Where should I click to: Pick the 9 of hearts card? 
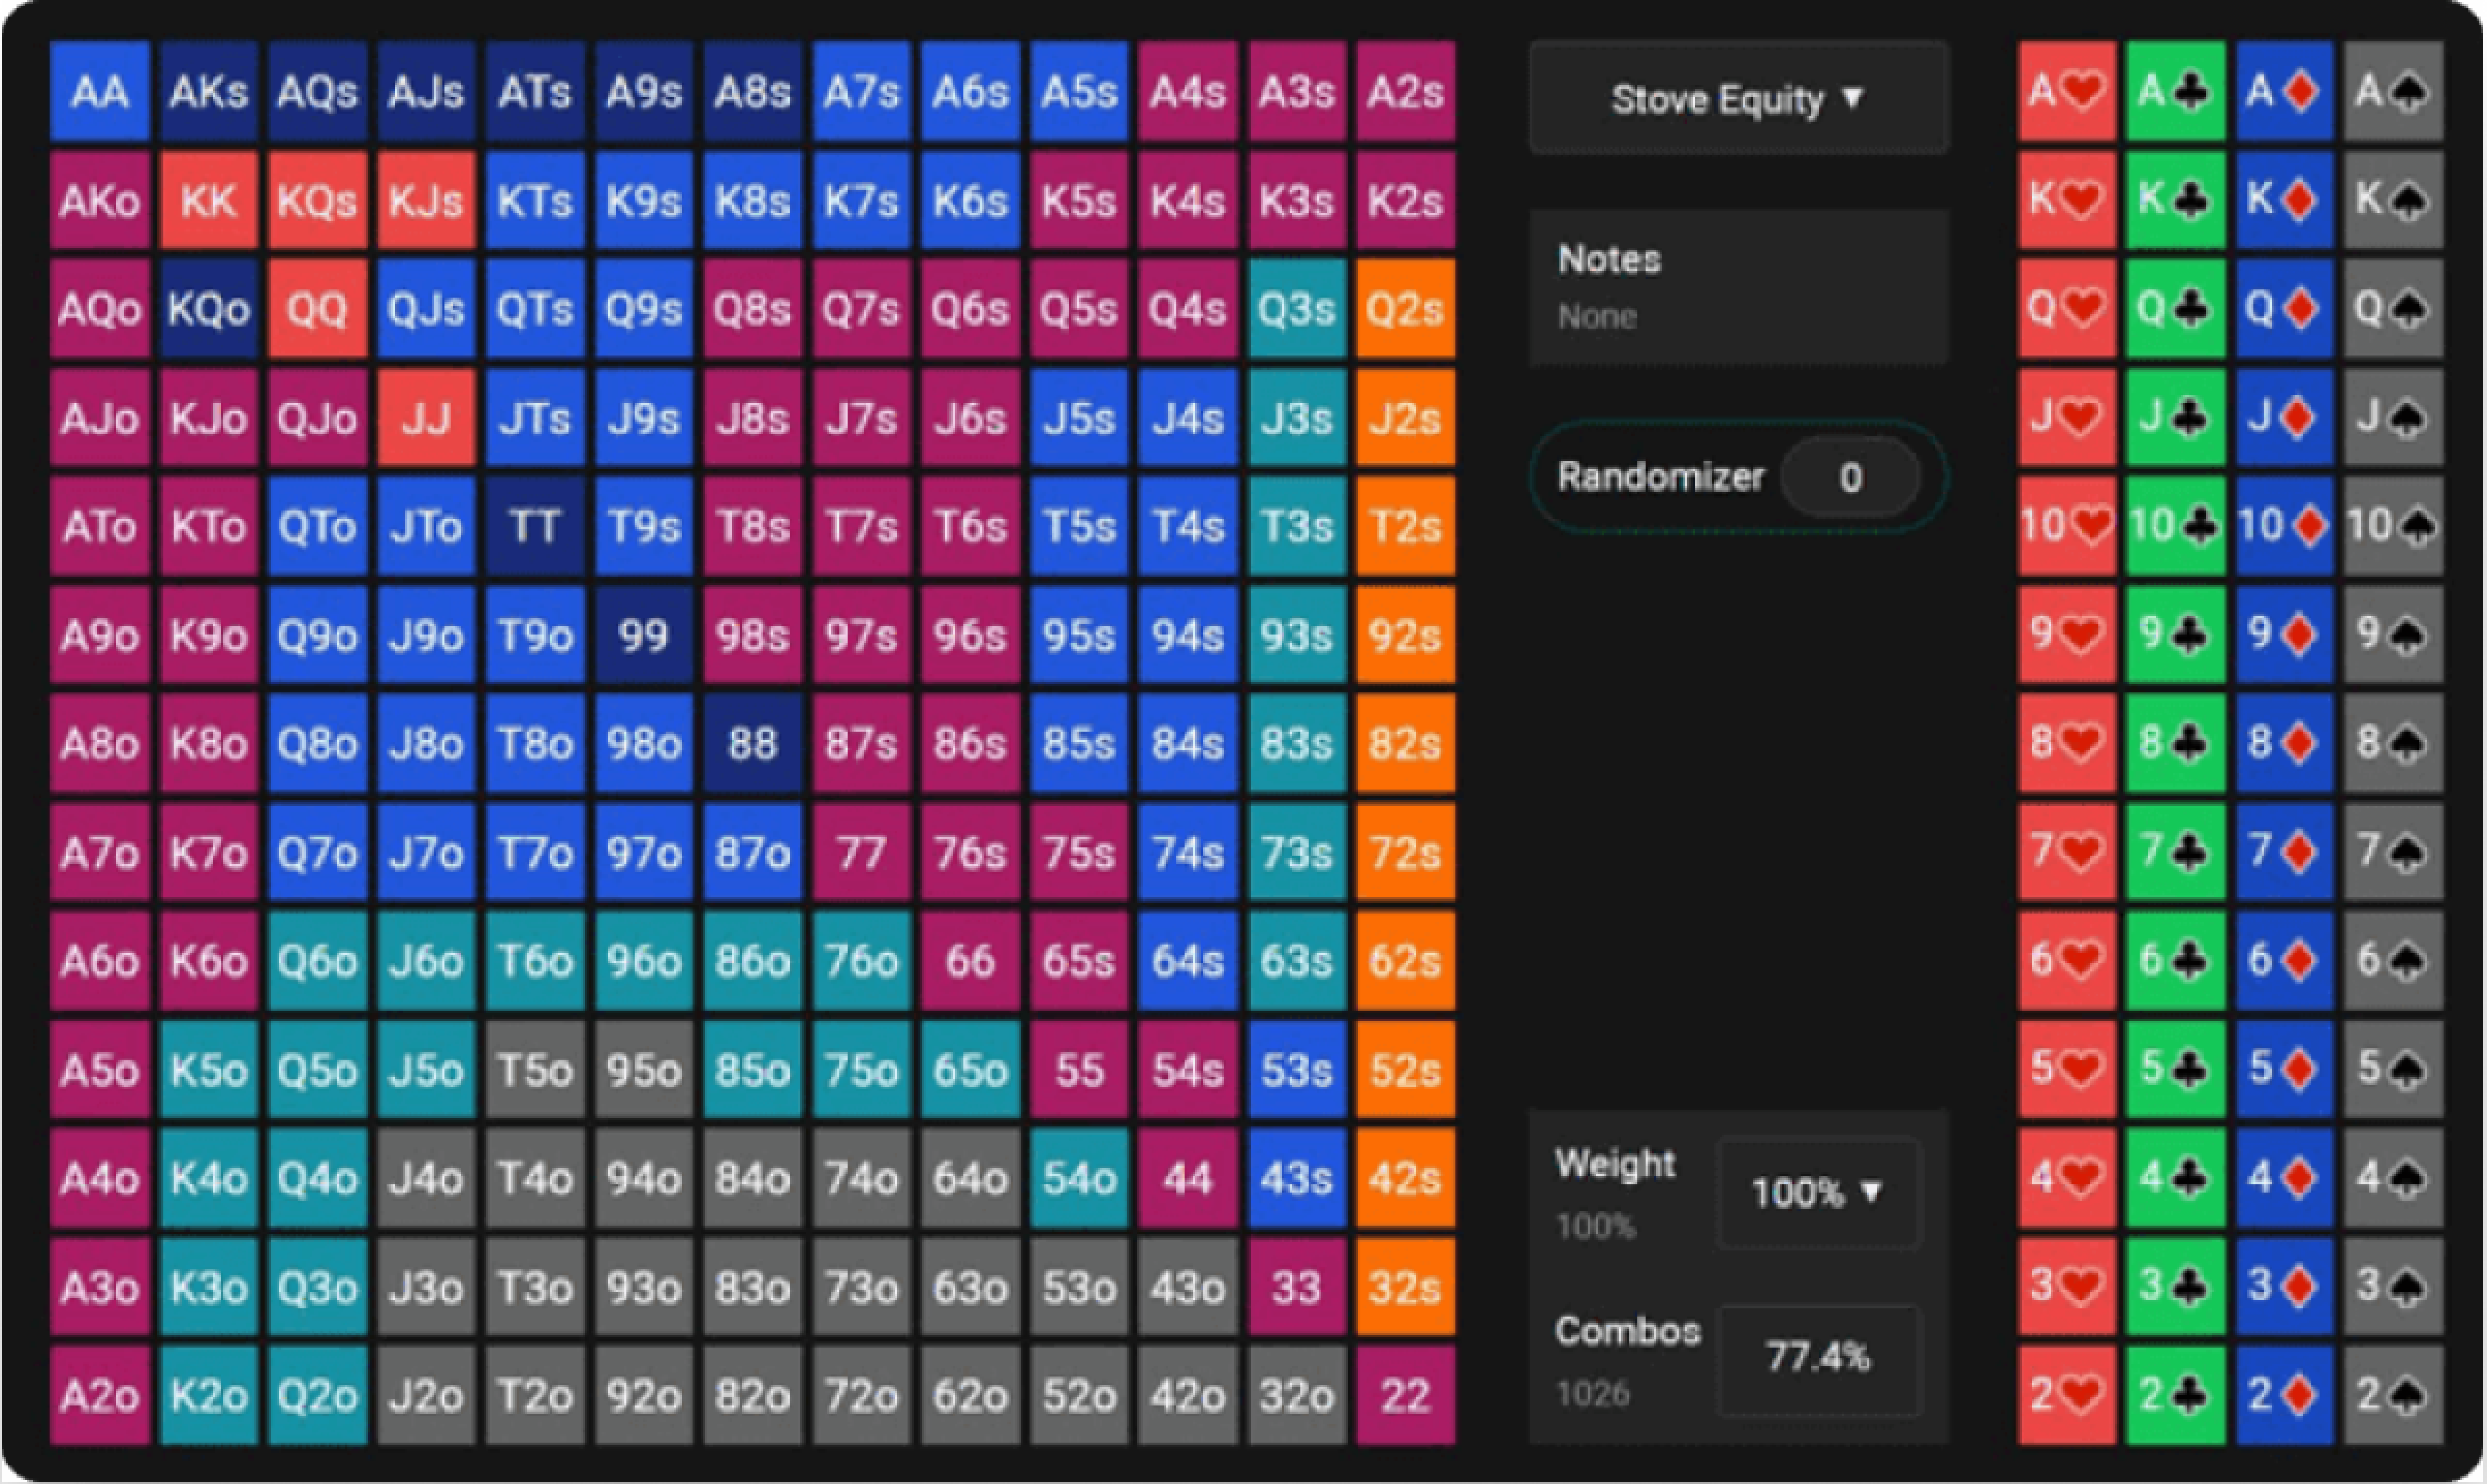click(2066, 635)
